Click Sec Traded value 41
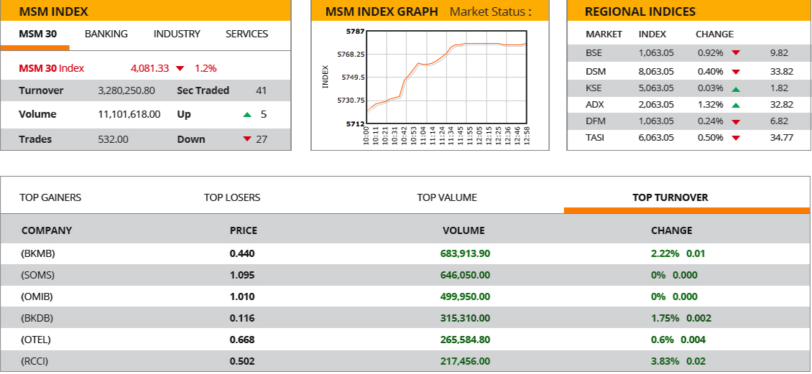 coord(262,90)
